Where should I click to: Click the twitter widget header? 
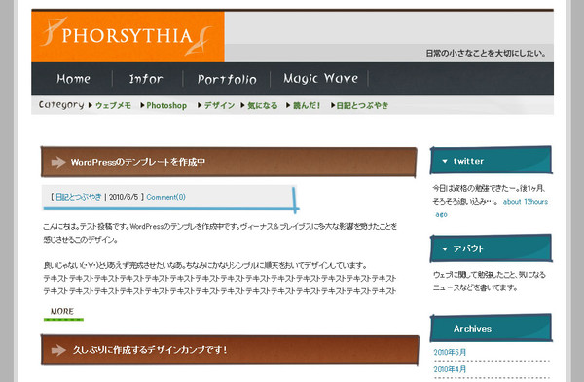coord(491,161)
